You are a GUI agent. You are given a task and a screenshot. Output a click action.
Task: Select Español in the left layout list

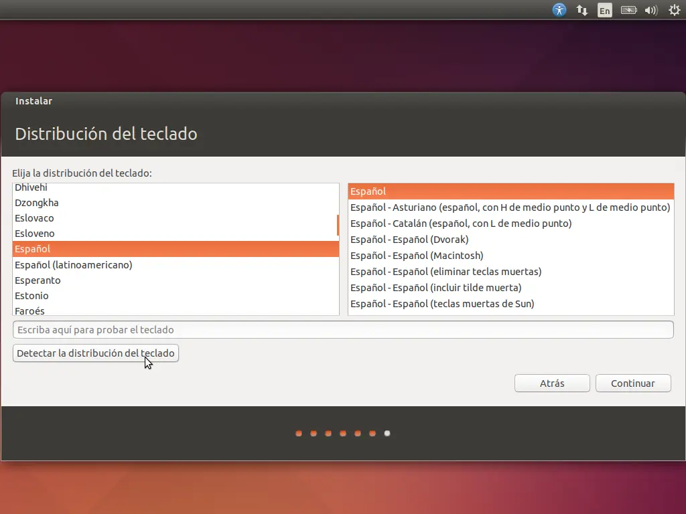(176, 249)
